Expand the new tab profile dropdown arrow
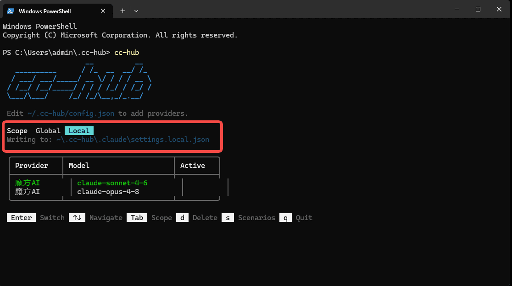The image size is (512, 286). pyautogui.click(x=136, y=11)
